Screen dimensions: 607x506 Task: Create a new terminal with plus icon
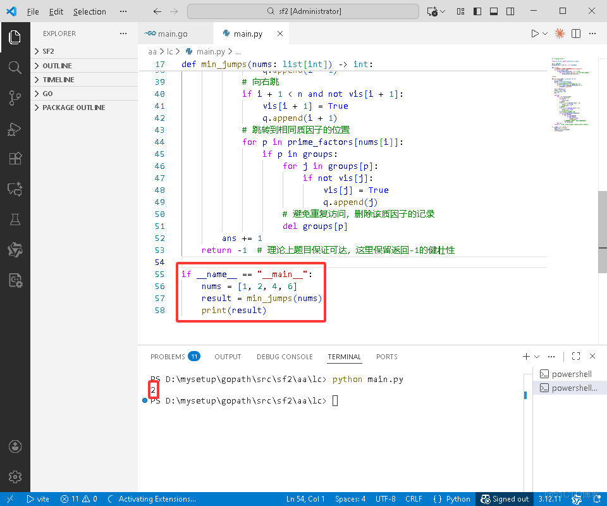coord(525,357)
